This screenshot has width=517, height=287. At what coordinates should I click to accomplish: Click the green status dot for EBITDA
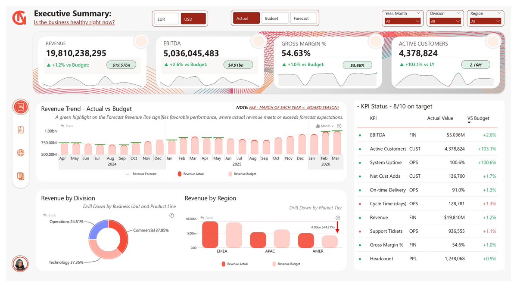(360, 135)
